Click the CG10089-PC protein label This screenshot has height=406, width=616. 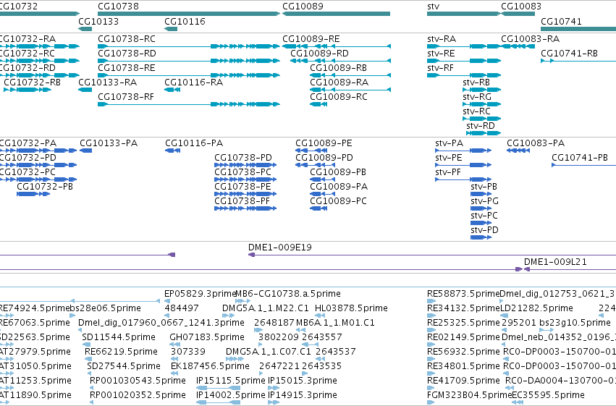click(x=338, y=201)
